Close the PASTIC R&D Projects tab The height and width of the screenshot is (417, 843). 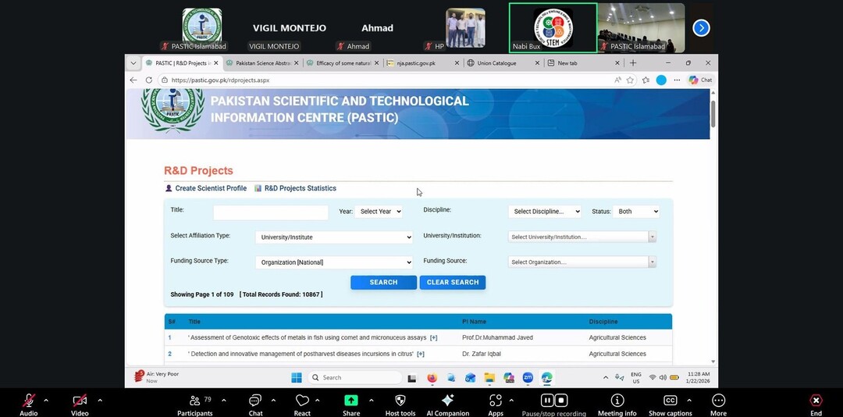pyautogui.click(x=216, y=63)
